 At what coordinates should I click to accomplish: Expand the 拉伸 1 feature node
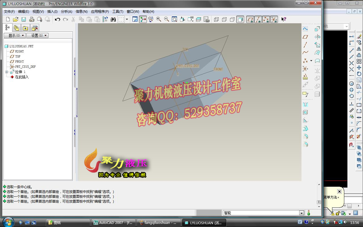(6, 72)
